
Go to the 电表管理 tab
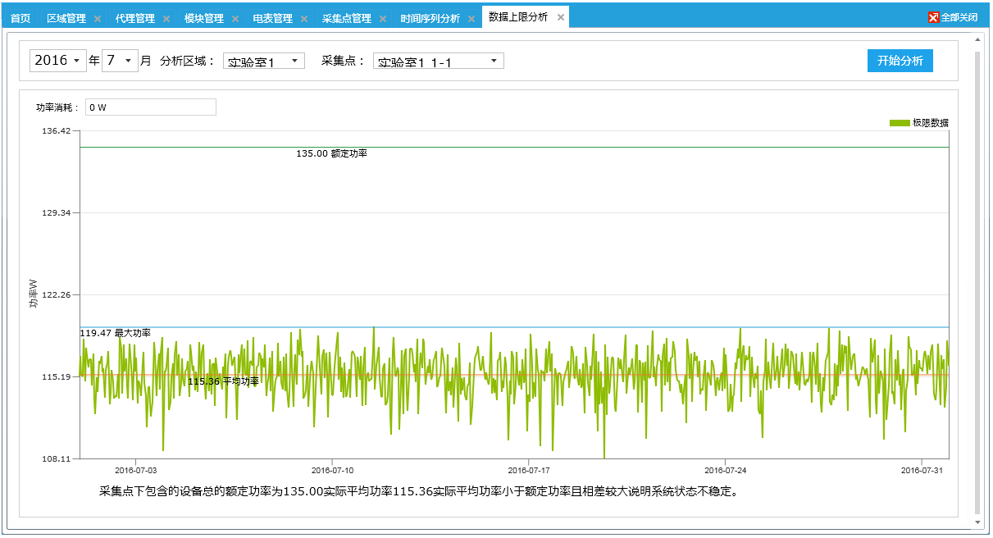[x=272, y=19]
